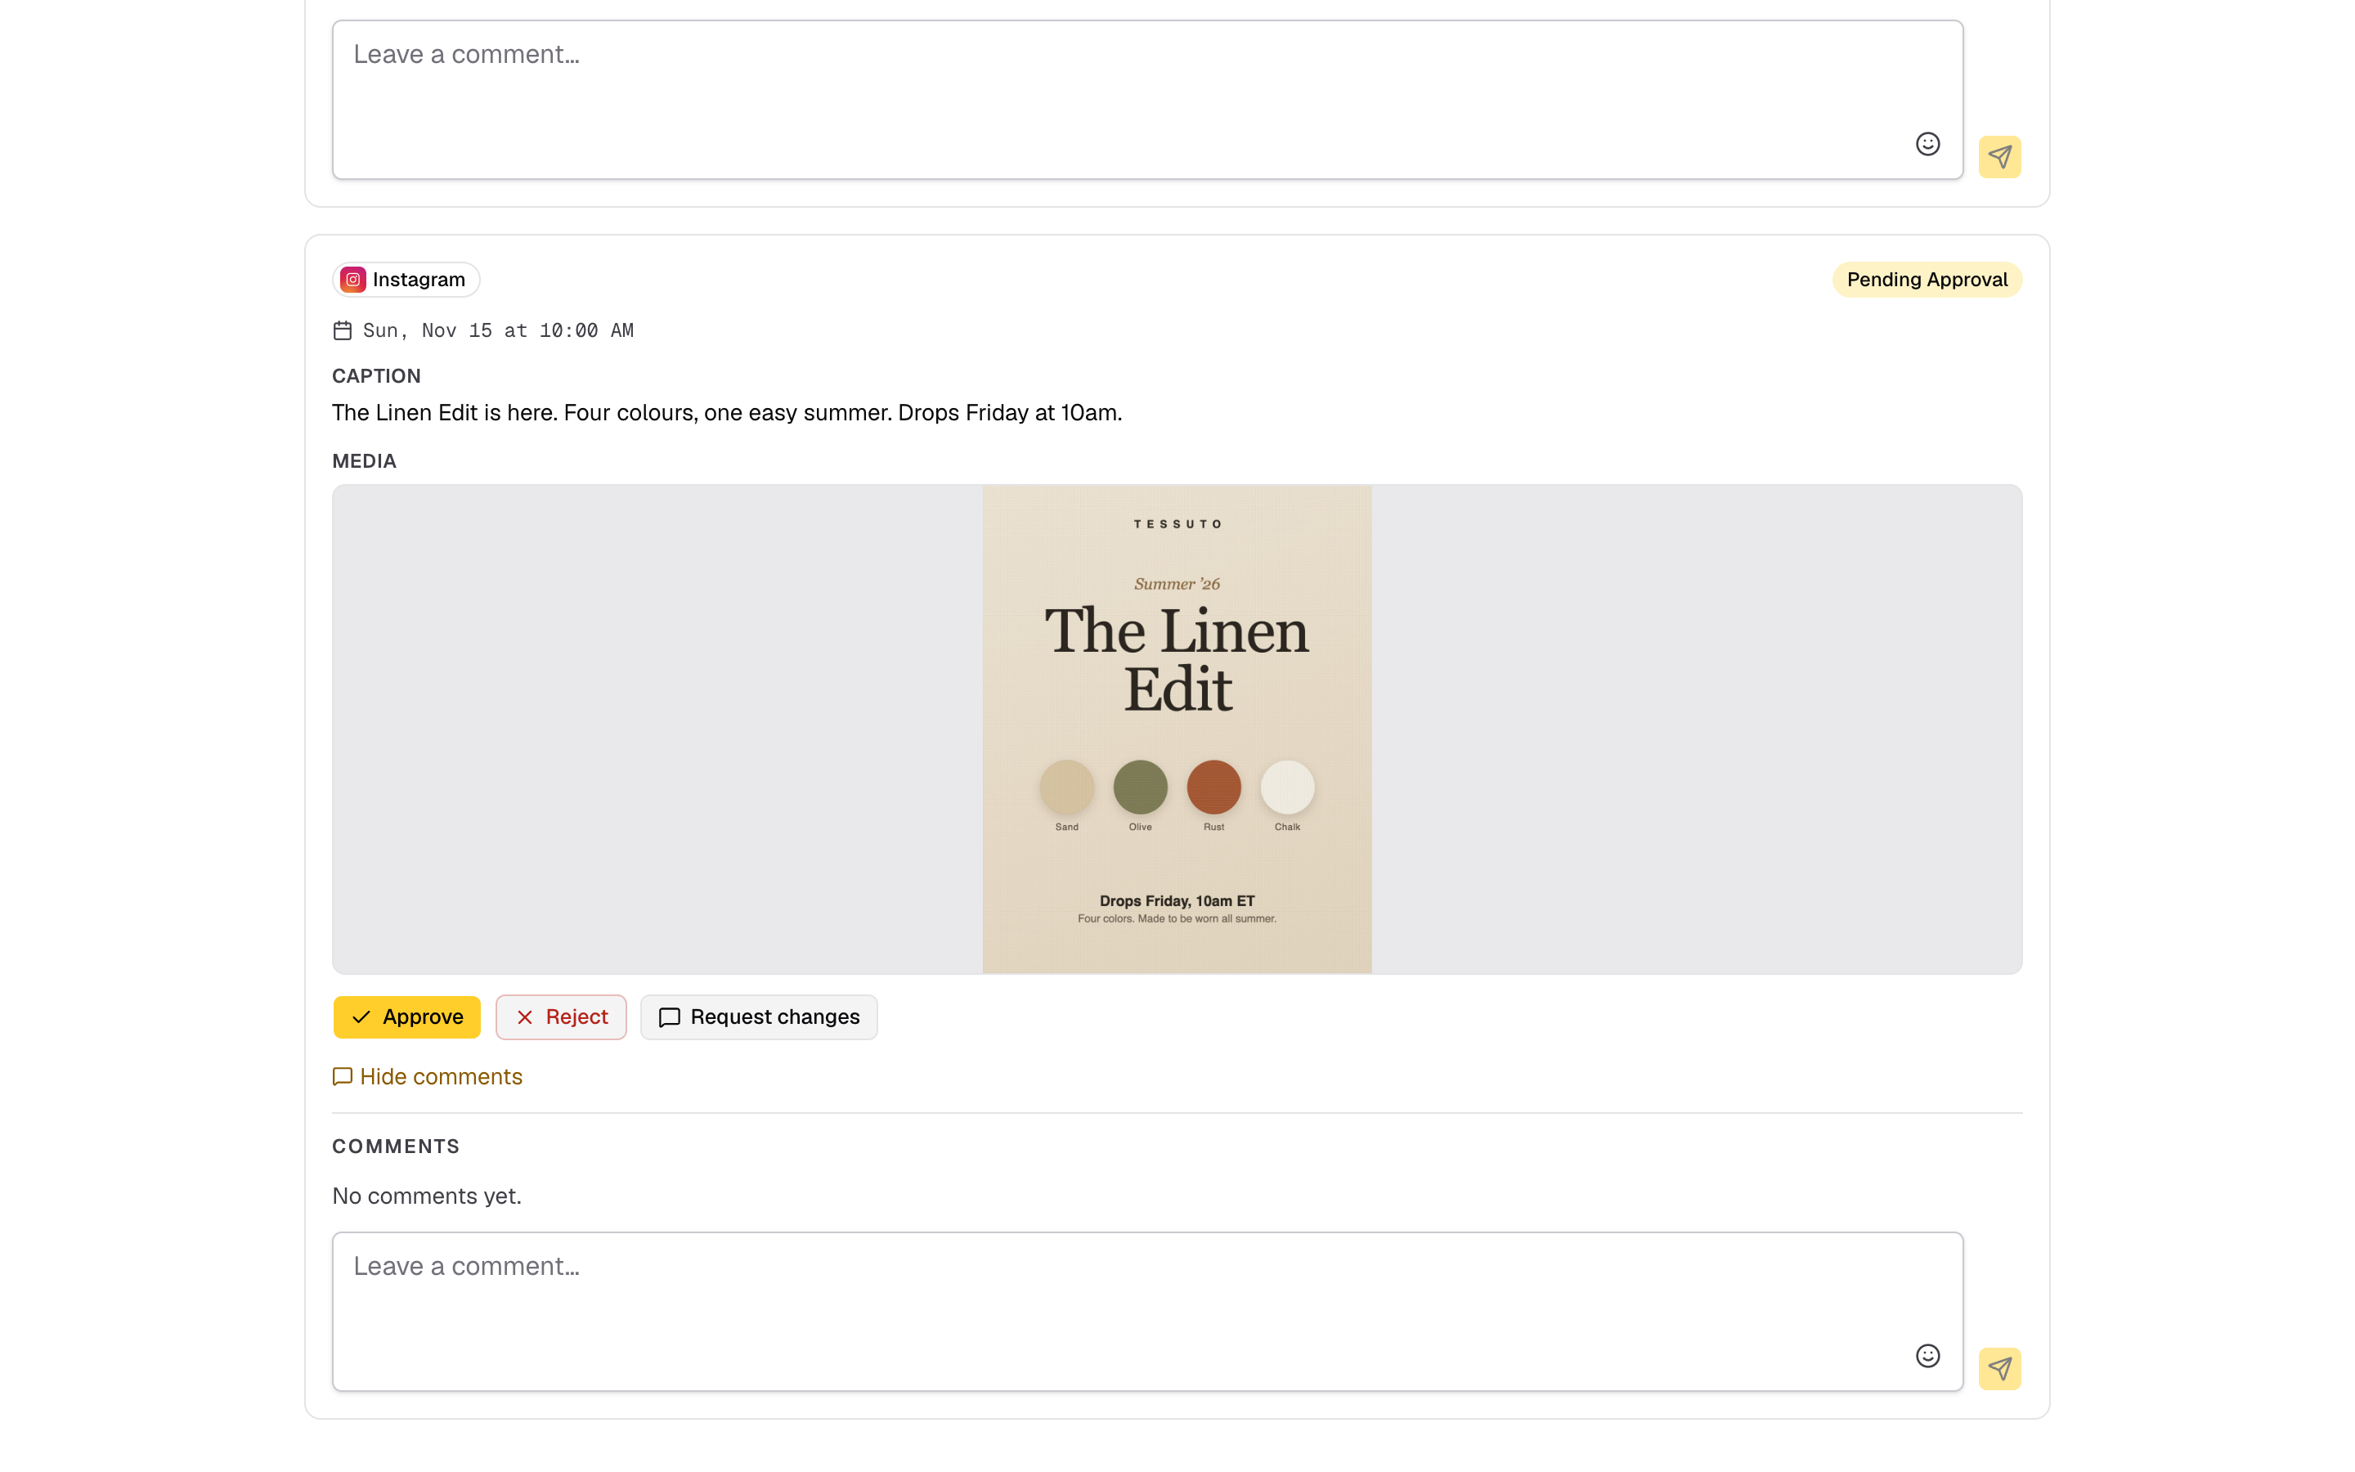The height and width of the screenshot is (1472, 2355).
Task: Click the emoji picker in the lower comment box
Action: 1927,1356
